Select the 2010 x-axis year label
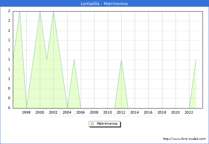The height and width of the screenshot is (144, 209). pos(107,113)
